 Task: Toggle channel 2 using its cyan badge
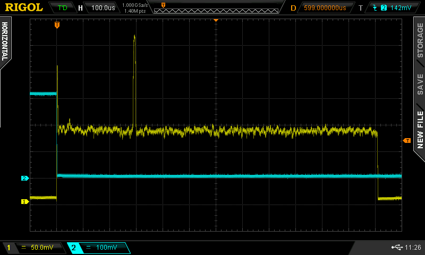pos(73,248)
